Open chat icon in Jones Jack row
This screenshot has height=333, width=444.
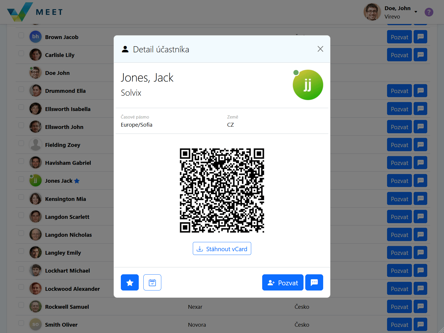420,180
